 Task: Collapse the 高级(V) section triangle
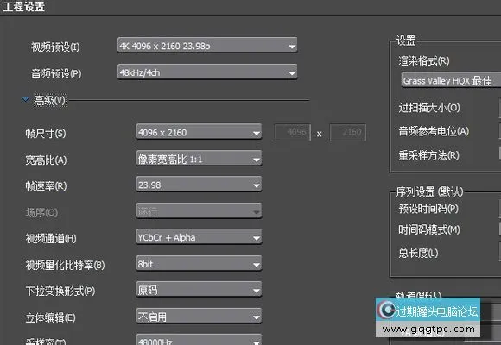pyautogui.click(x=25, y=100)
